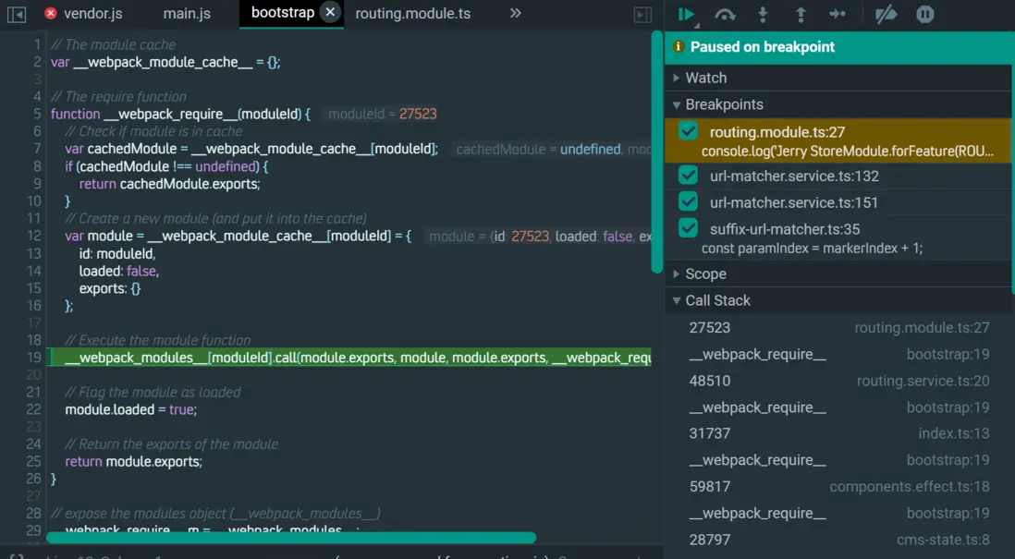Click the Step button

pyautogui.click(x=838, y=14)
